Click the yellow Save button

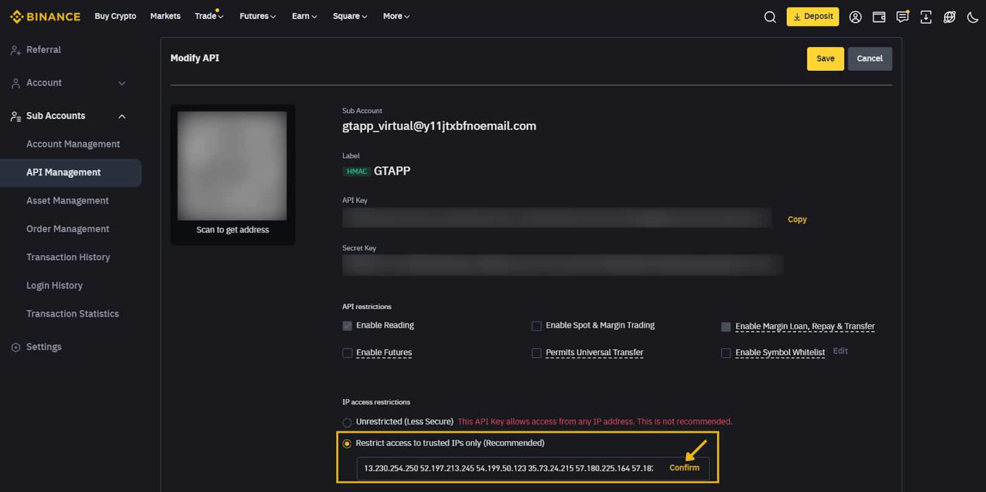coord(825,58)
